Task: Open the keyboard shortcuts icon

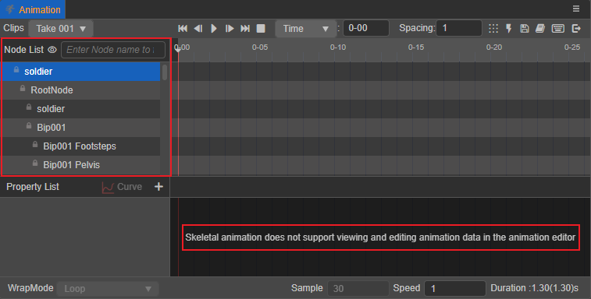Action: coord(558,29)
